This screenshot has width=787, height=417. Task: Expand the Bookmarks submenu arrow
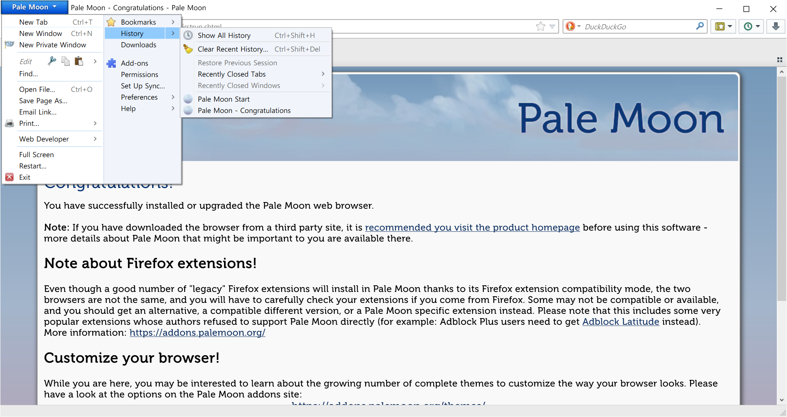[173, 22]
